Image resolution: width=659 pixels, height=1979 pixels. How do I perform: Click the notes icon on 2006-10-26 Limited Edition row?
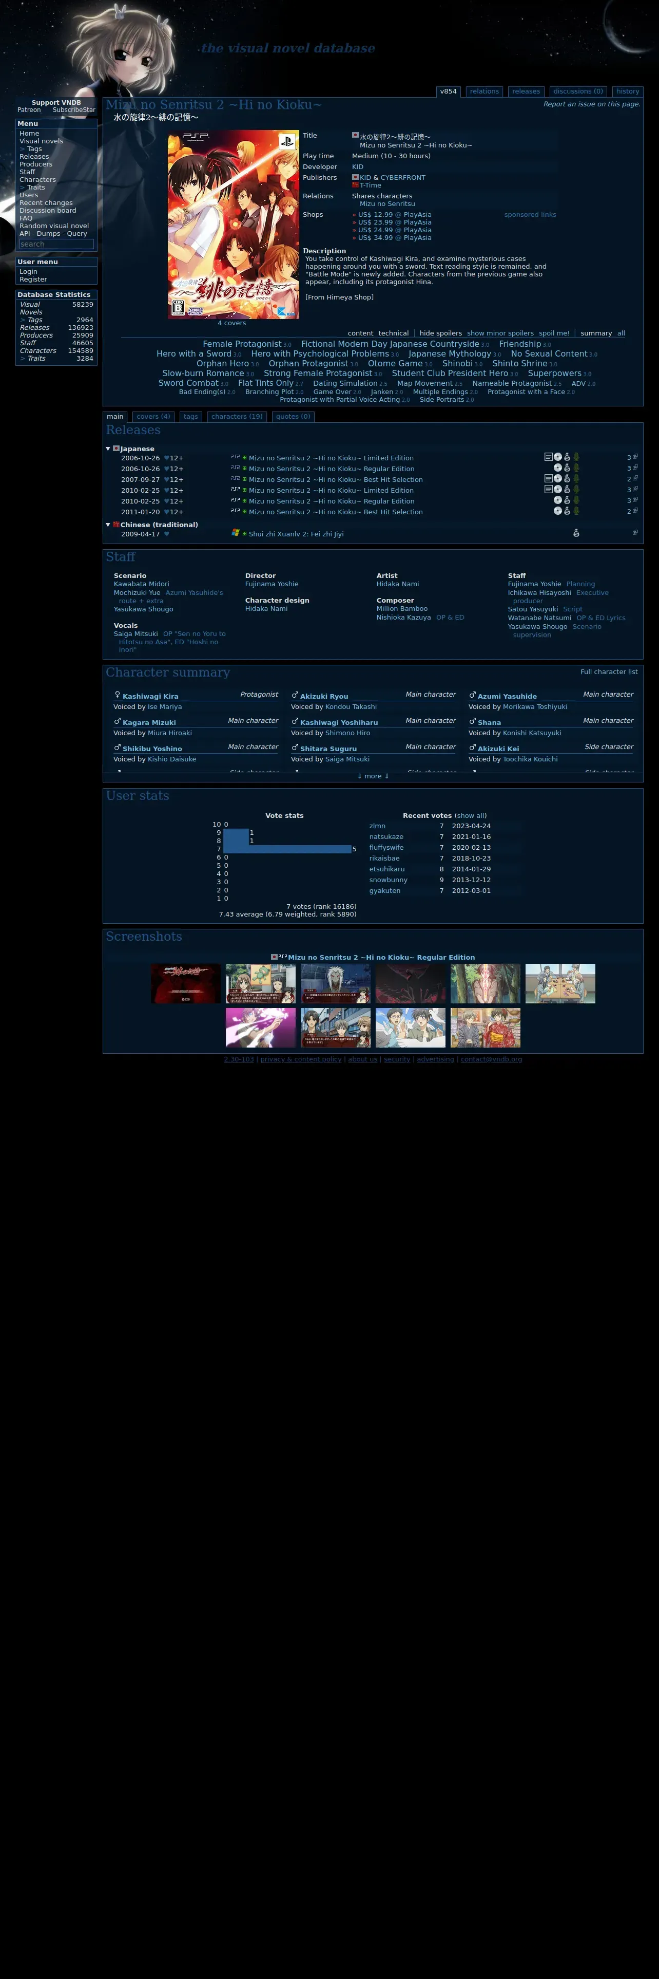[548, 456]
